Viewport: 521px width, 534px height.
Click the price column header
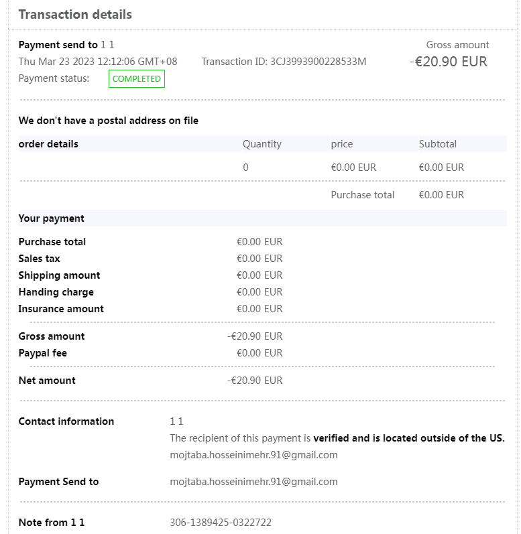point(341,144)
